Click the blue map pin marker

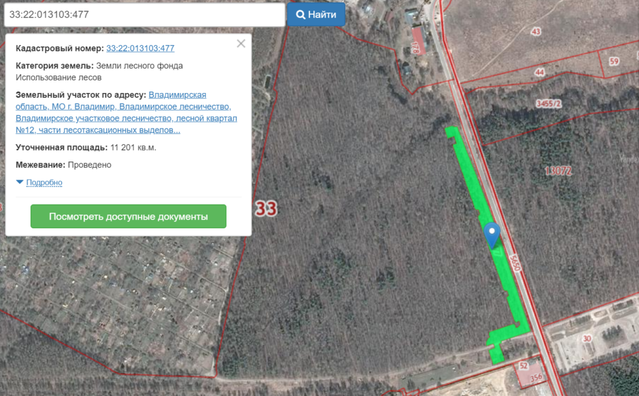coord(492,234)
